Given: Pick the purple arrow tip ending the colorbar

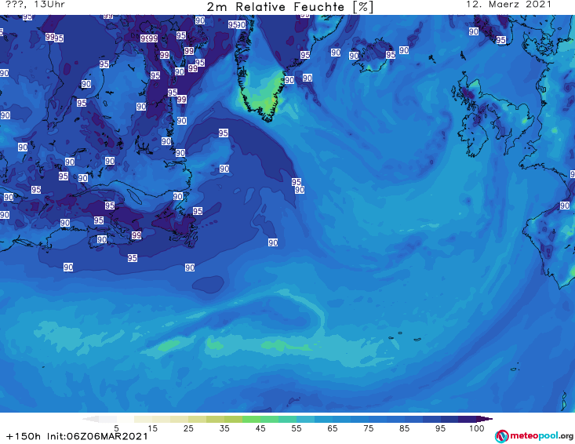Looking at the screenshot, I should (x=485, y=419).
